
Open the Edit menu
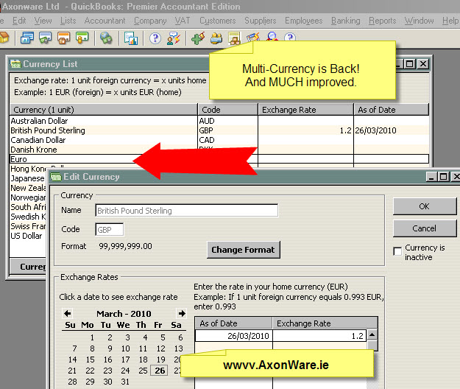point(19,21)
